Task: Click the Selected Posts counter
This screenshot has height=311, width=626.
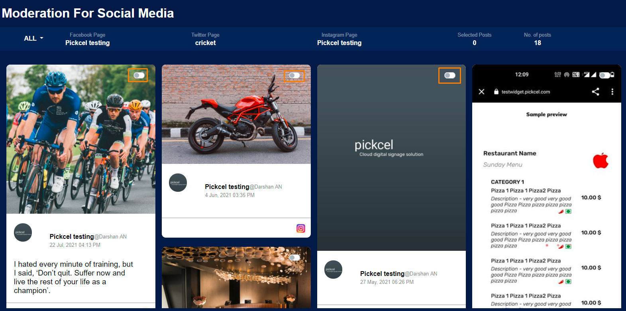Action: [475, 39]
